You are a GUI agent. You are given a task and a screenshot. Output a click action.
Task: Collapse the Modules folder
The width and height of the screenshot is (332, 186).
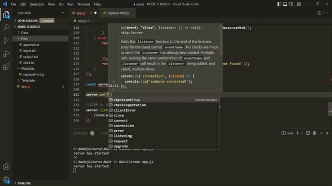coord(40,69)
